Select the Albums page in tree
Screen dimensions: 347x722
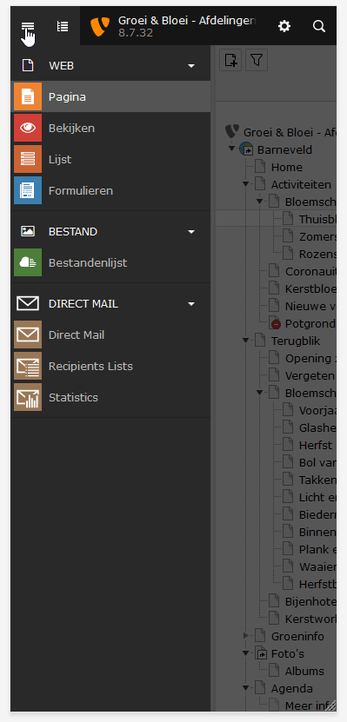(304, 671)
